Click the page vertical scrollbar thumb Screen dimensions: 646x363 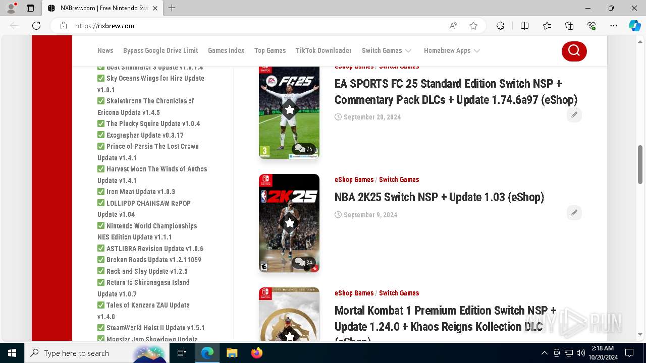click(640, 165)
